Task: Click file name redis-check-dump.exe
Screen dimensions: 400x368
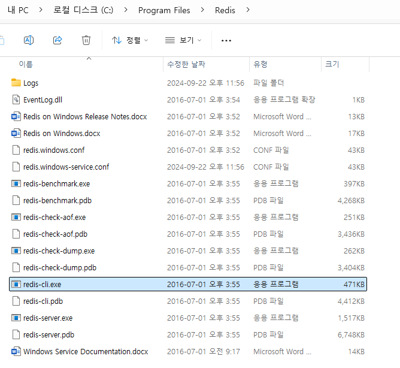Action: 59,251
